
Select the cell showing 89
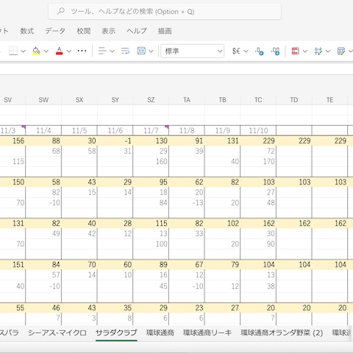151,265
